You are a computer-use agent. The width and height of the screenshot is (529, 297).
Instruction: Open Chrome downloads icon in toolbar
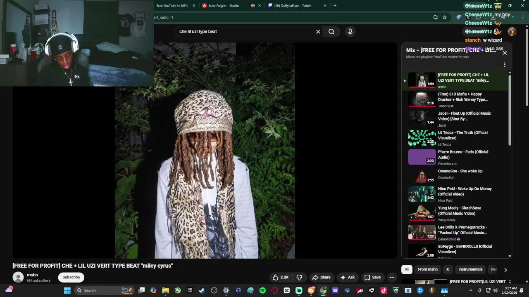(493, 17)
